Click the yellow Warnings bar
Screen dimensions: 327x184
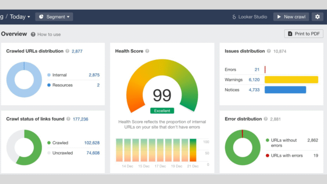tap(291, 80)
